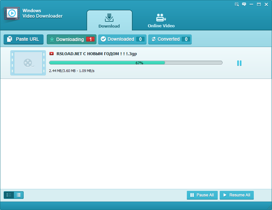272x210 pixels.
Task: Click the 67% download progress bar
Action: pos(136,63)
